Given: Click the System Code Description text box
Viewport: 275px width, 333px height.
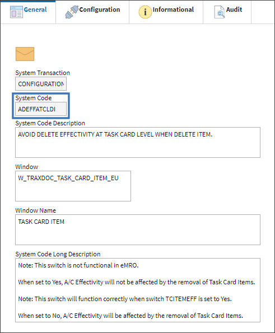Looking at the screenshot, I should [x=138, y=143].
